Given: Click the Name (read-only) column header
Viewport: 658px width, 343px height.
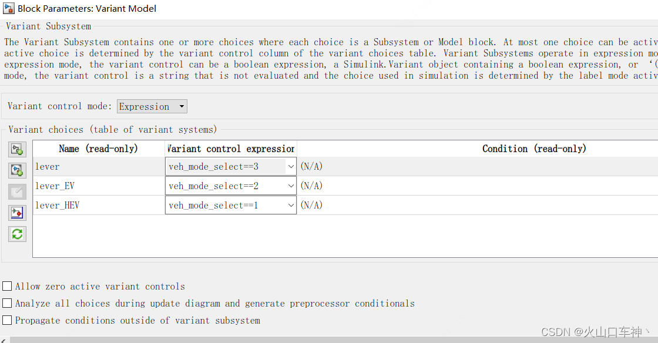Looking at the screenshot, I should (99, 149).
